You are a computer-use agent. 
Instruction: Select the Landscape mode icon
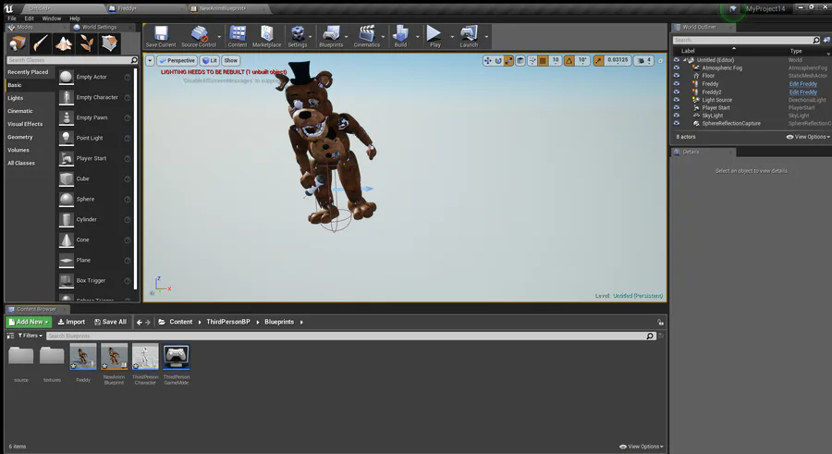pyautogui.click(x=64, y=44)
